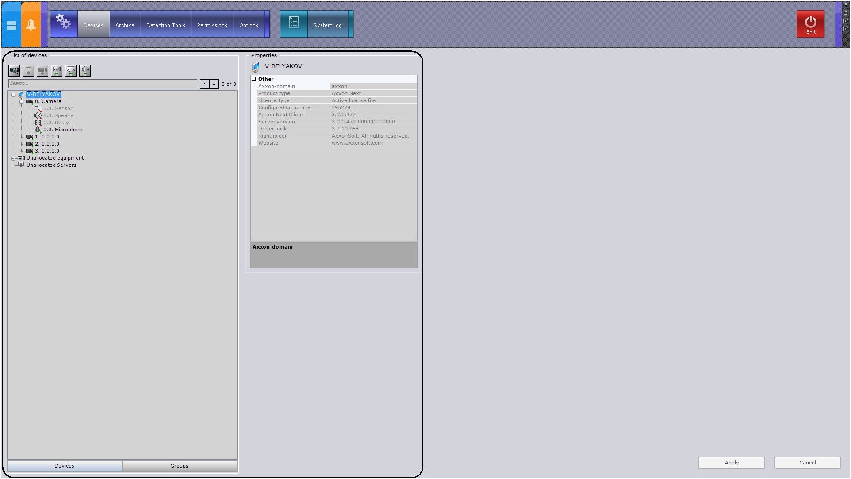Click the device Search field

click(x=103, y=84)
